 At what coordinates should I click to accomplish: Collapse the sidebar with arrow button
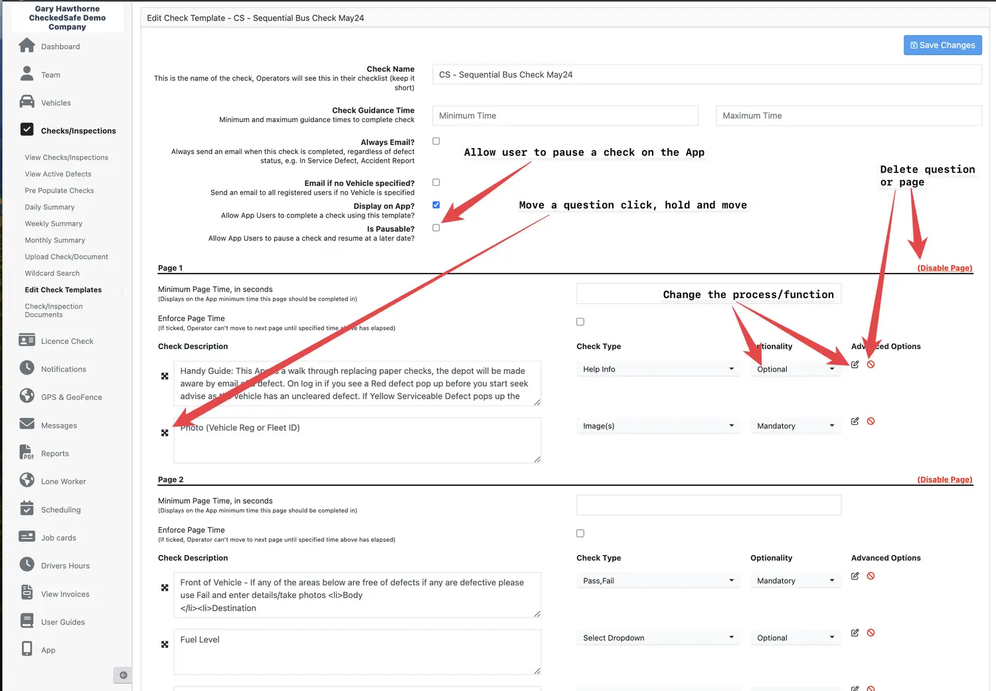click(x=123, y=675)
